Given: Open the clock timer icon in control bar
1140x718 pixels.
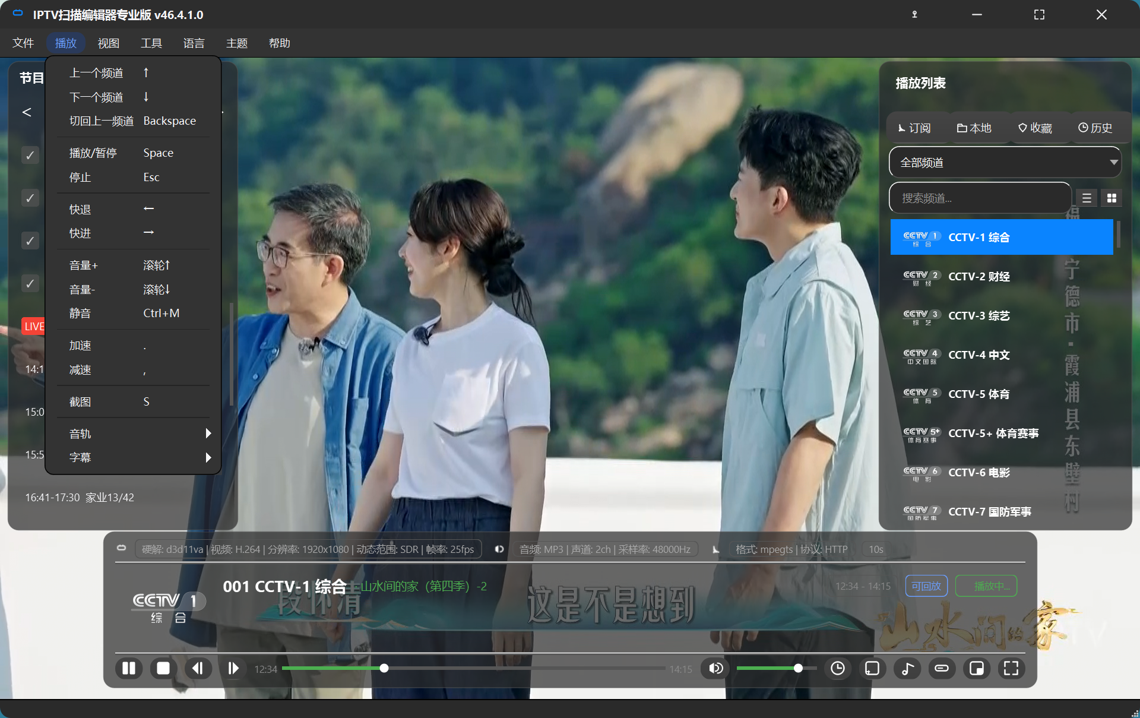Looking at the screenshot, I should 837,669.
